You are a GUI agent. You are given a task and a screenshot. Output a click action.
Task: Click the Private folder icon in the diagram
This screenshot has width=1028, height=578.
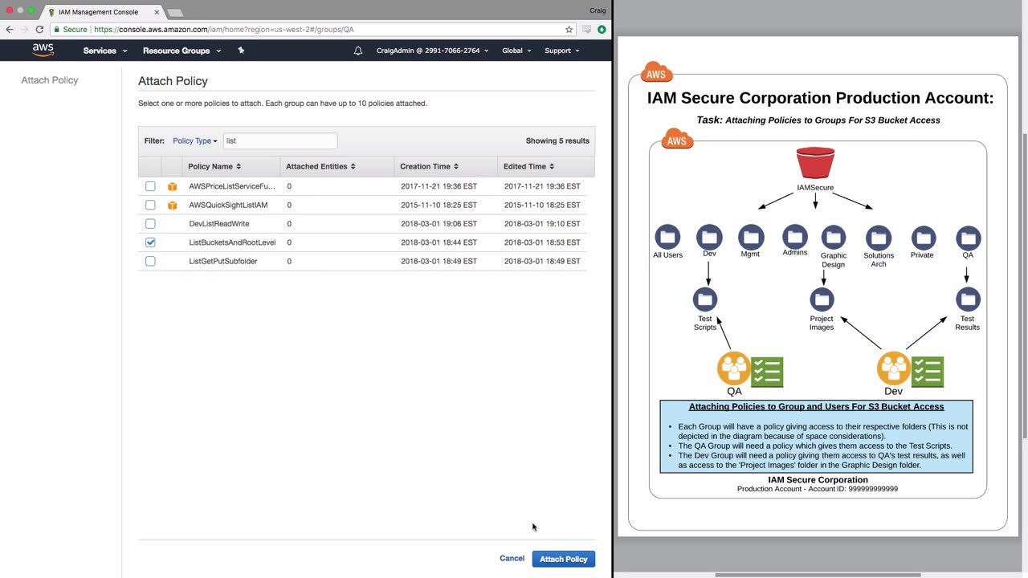coord(924,238)
